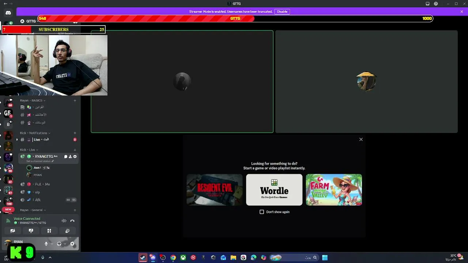Join the Pull • Me voice channel

pyautogui.click(x=48, y=184)
